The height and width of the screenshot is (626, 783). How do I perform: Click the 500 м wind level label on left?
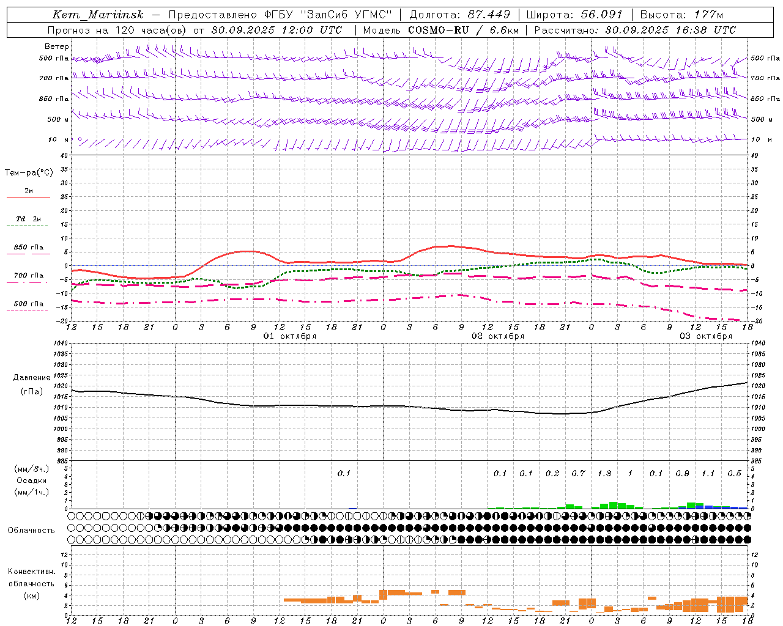59,119
